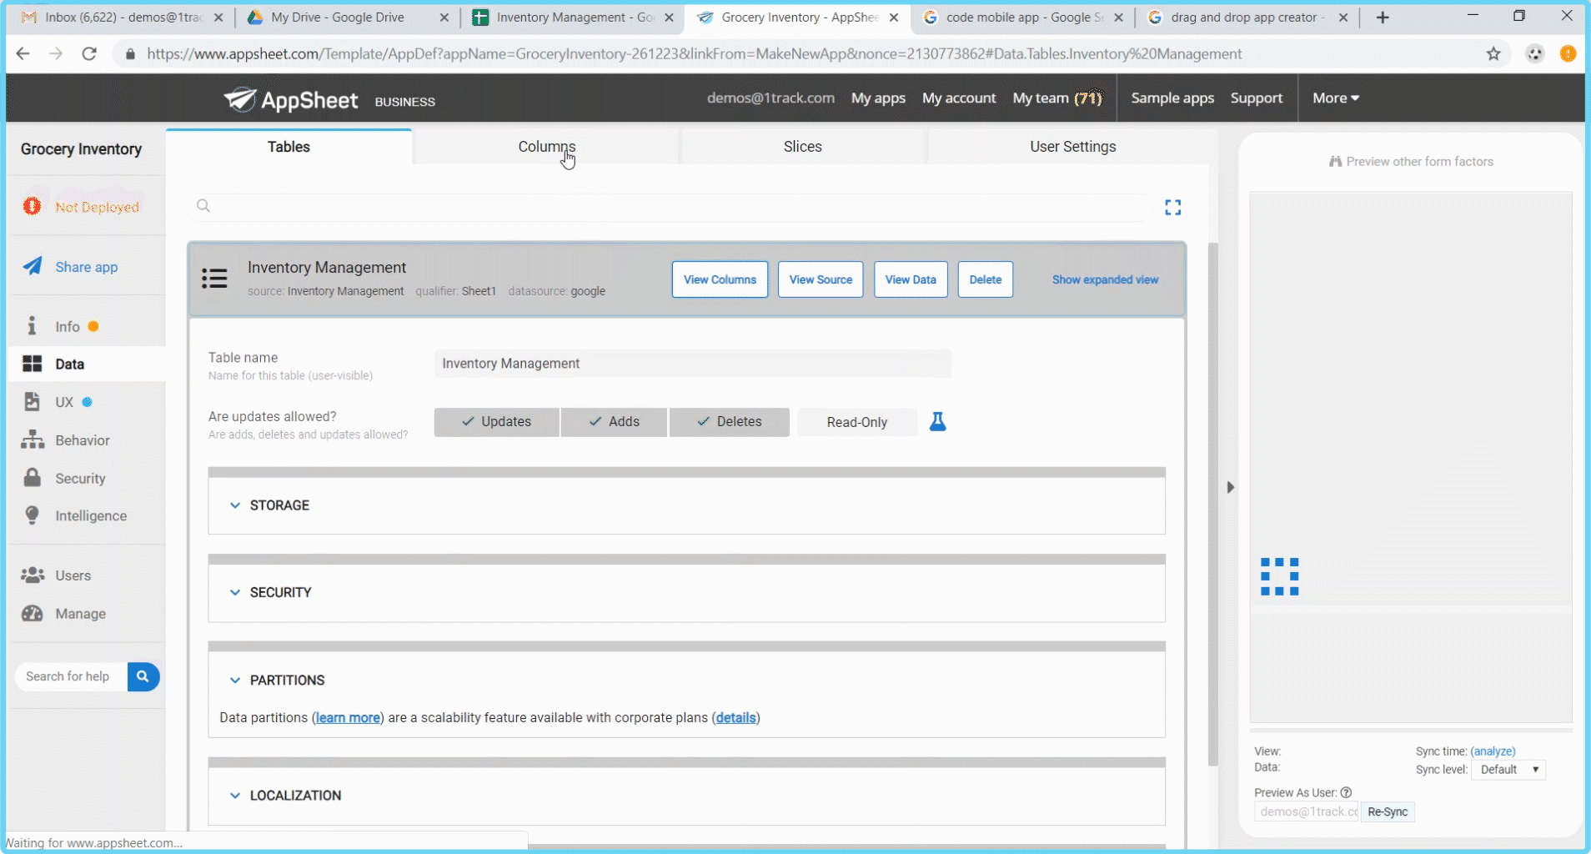Click the blue help search magnifier button
1591x854 pixels.
coord(143,676)
